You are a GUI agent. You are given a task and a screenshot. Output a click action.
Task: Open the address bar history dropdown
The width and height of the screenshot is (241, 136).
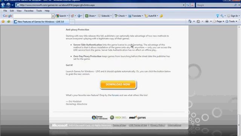pos(183,5)
